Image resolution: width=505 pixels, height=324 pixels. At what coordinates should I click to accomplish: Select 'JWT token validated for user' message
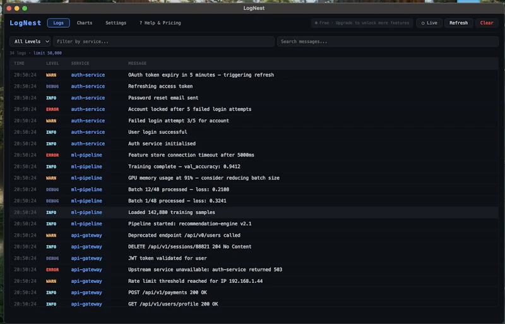point(167,258)
